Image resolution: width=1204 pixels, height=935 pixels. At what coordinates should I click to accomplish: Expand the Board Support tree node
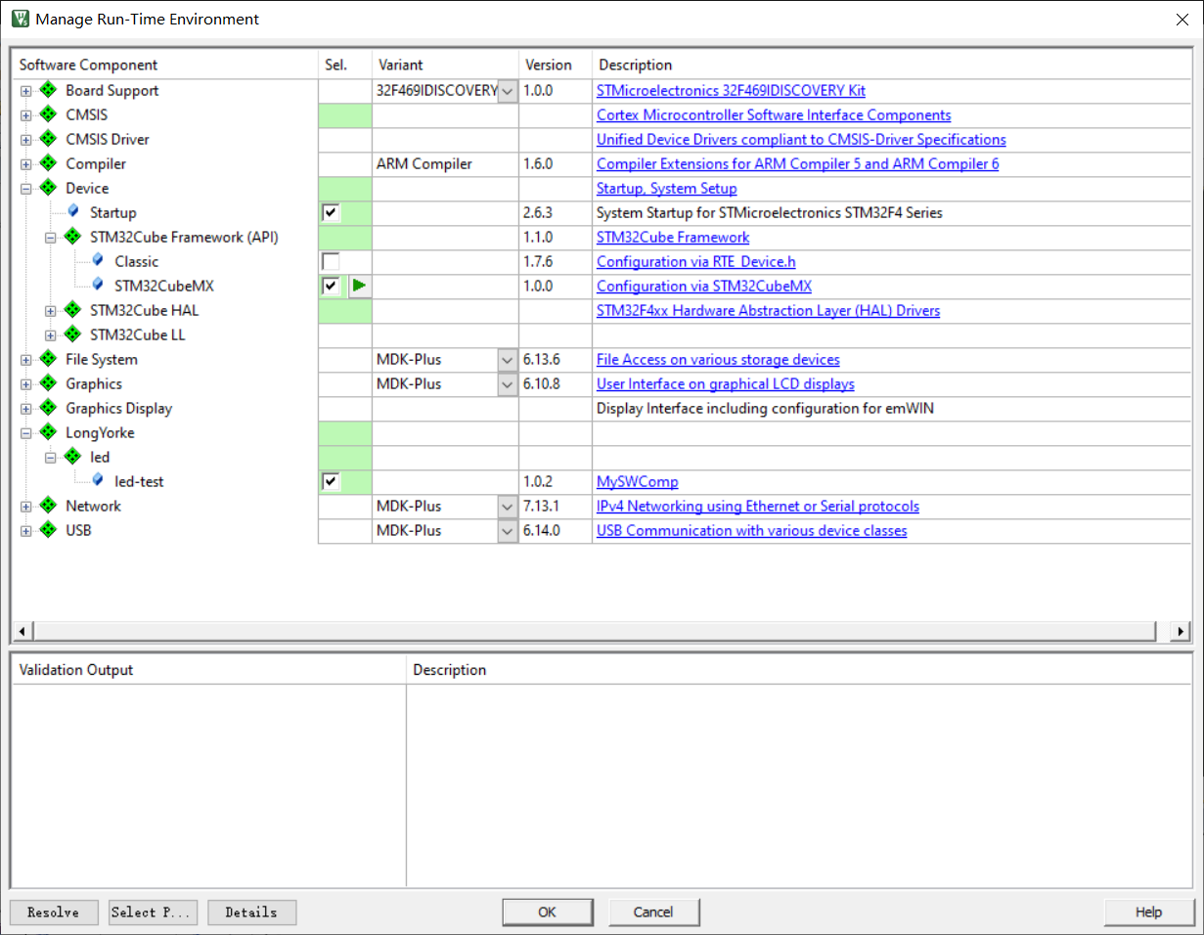tap(26, 91)
